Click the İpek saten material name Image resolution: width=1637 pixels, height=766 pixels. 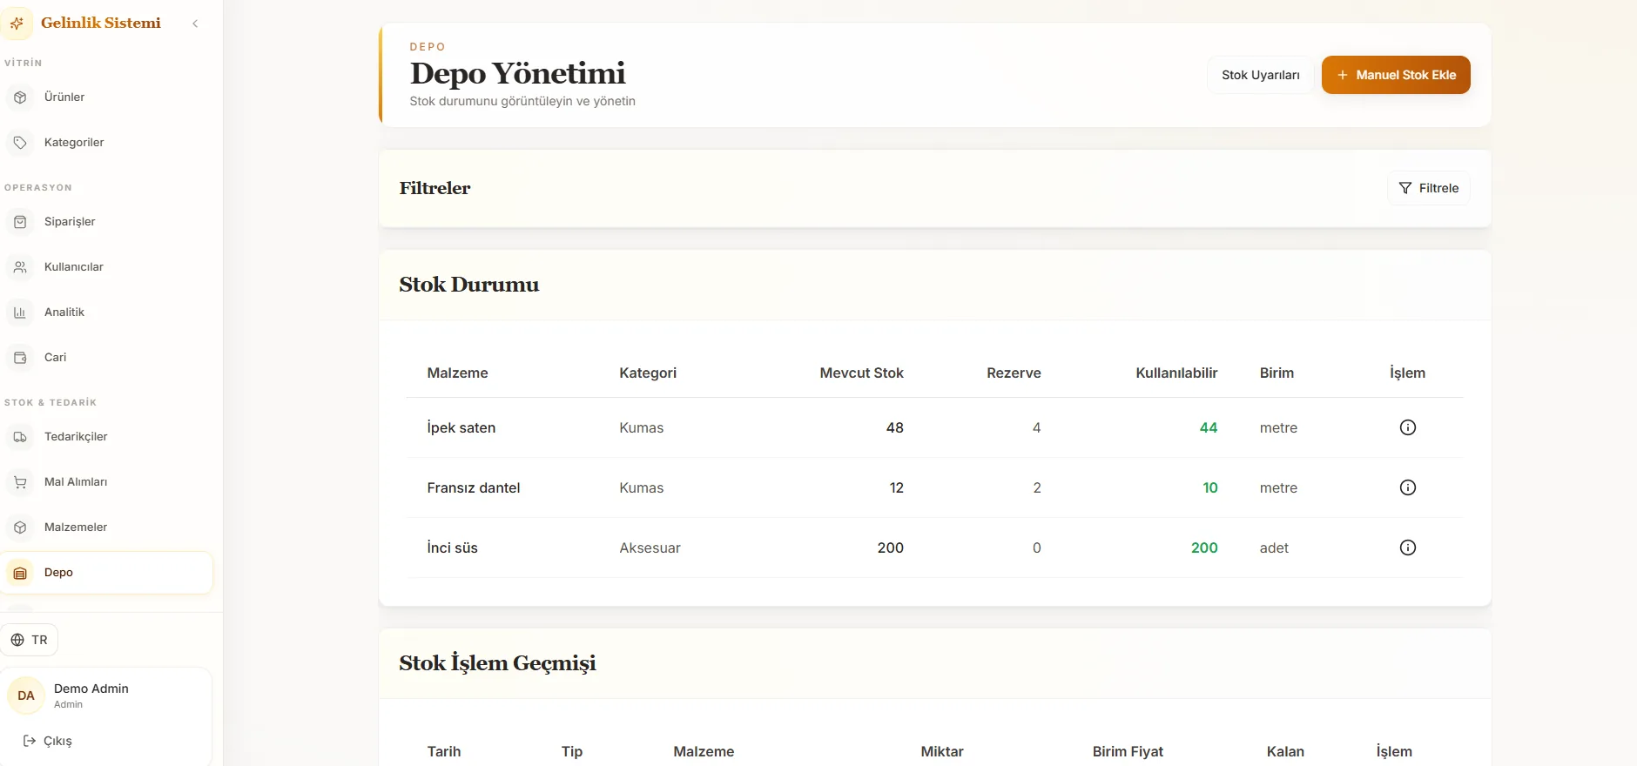pos(461,427)
